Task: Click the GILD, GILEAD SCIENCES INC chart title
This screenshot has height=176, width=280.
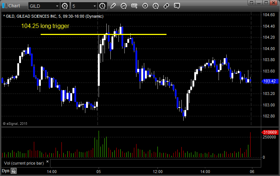Action: click(53, 16)
